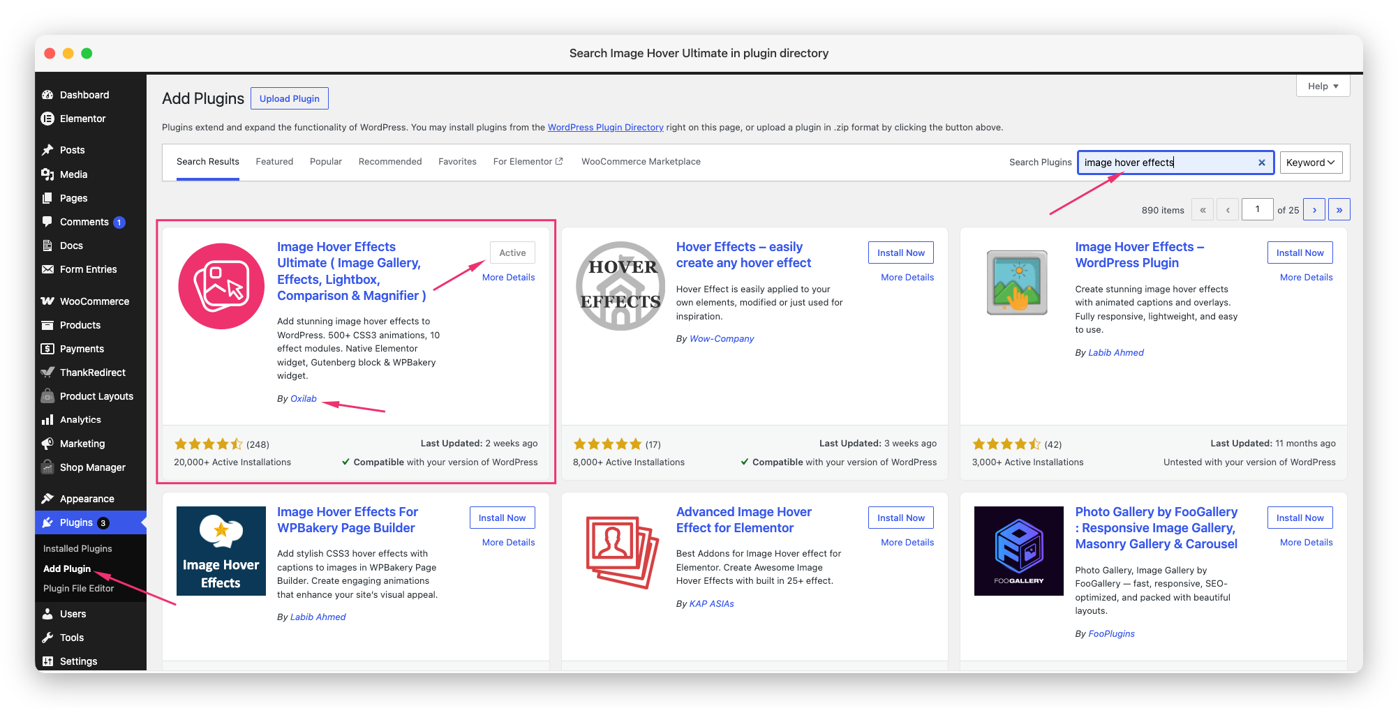The width and height of the screenshot is (1398, 708).
Task: Switch to the Popular tab
Action: point(326,162)
